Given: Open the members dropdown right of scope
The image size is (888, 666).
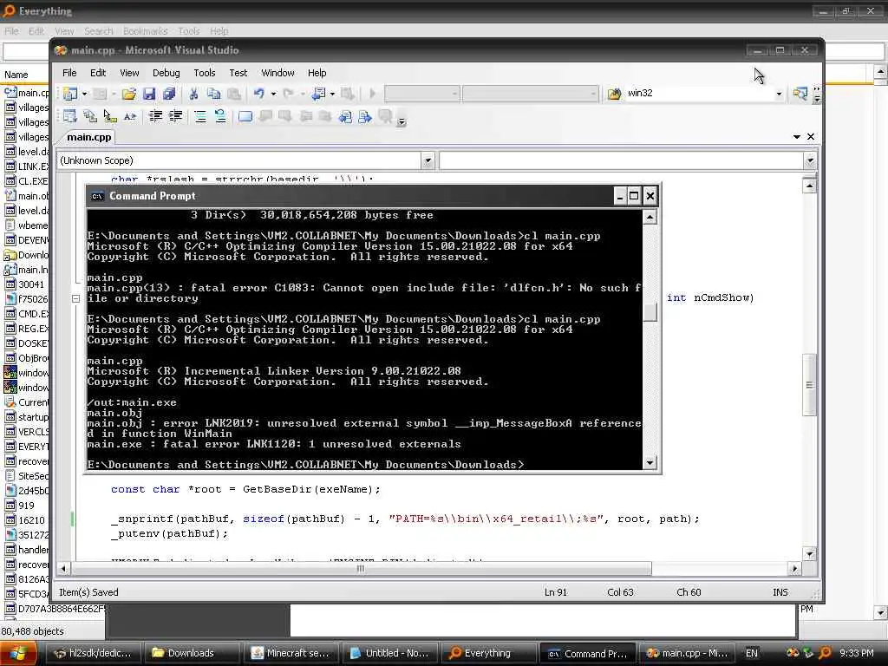Looking at the screenshot, I should (810, 160).
